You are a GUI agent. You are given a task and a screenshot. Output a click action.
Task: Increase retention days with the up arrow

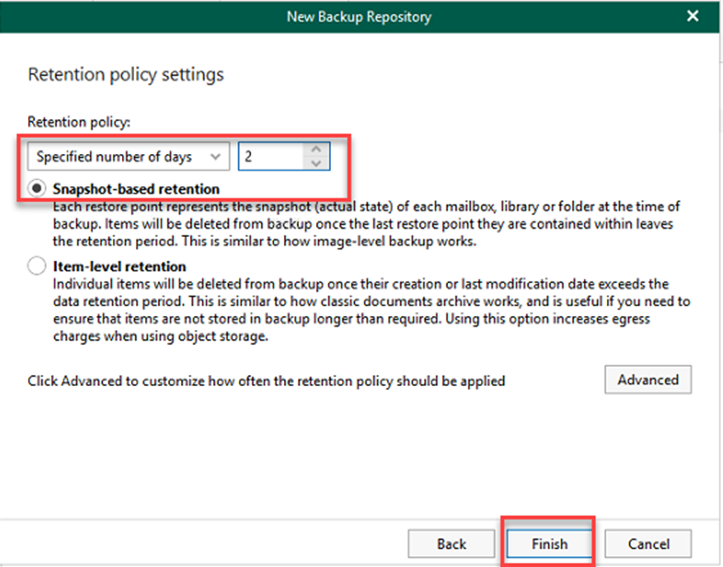point(316,150)
